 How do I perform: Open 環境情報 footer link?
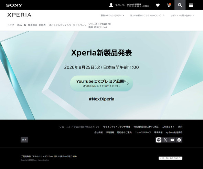(x=158, y=133)
